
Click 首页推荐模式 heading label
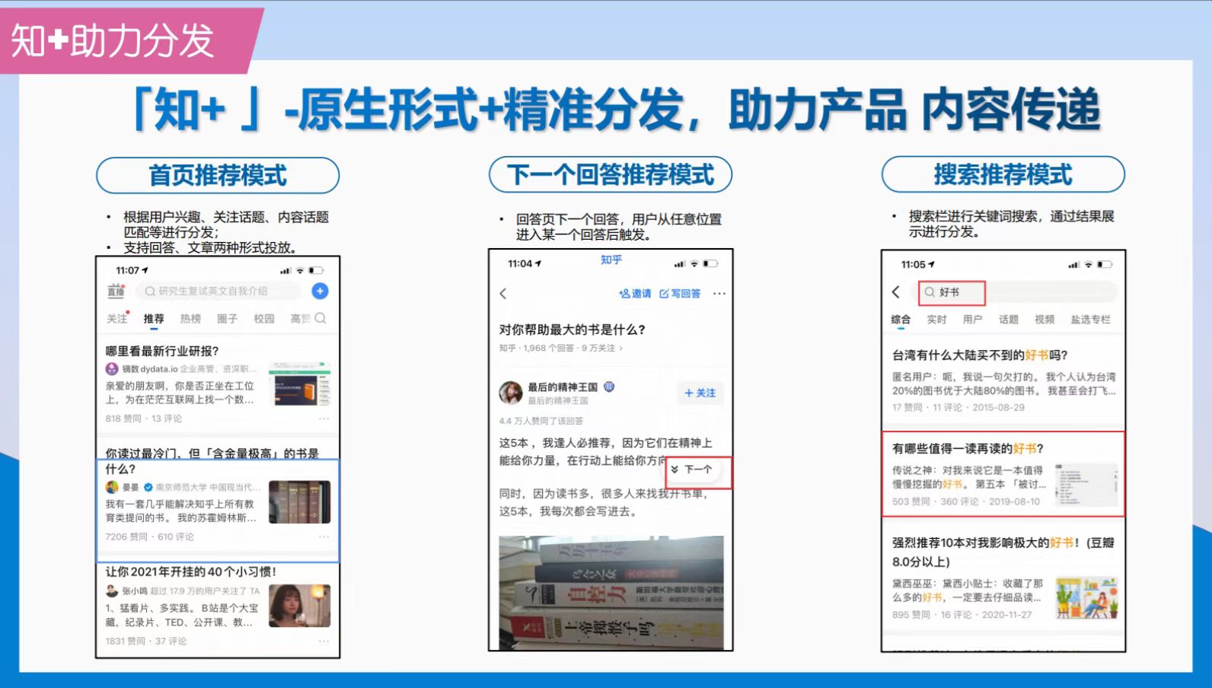218,175
